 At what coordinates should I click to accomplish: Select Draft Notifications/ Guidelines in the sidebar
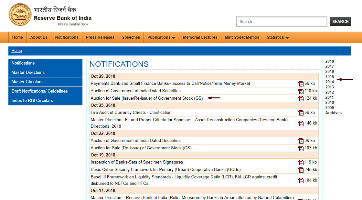(46, 91)
